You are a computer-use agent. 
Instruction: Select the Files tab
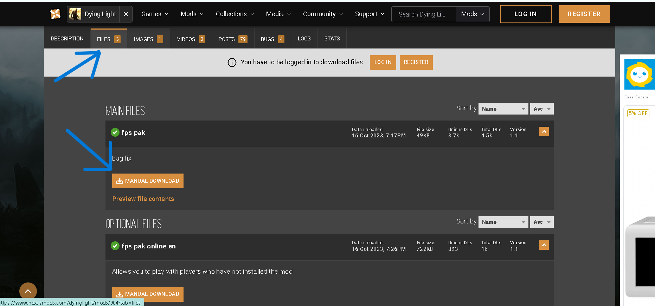point(109,39)
